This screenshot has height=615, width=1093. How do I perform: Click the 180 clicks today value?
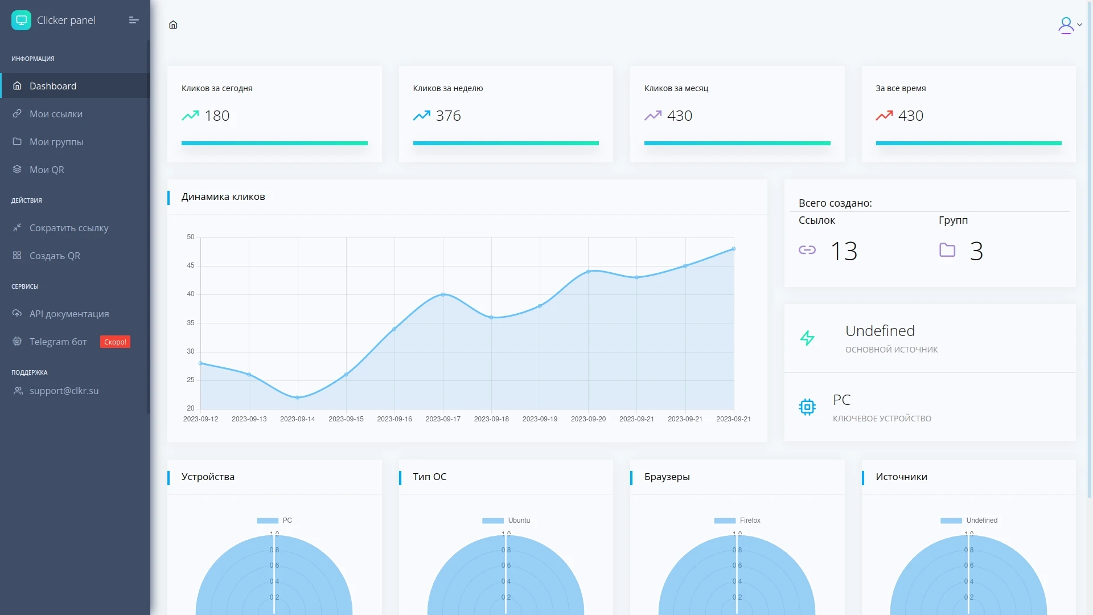(x=217, y=116)
